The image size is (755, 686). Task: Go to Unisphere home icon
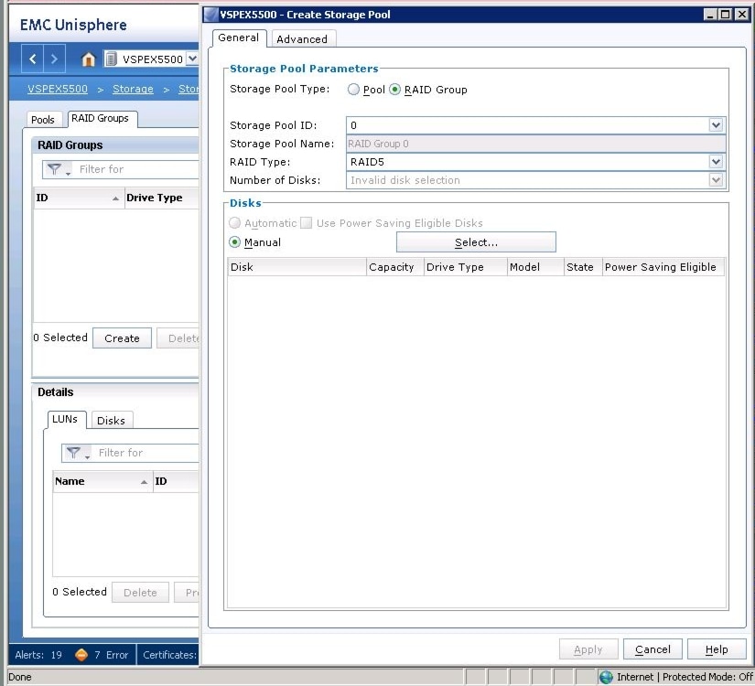(88, 60)
